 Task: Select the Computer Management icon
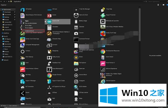pyautogui.click(x=23, y=46)
